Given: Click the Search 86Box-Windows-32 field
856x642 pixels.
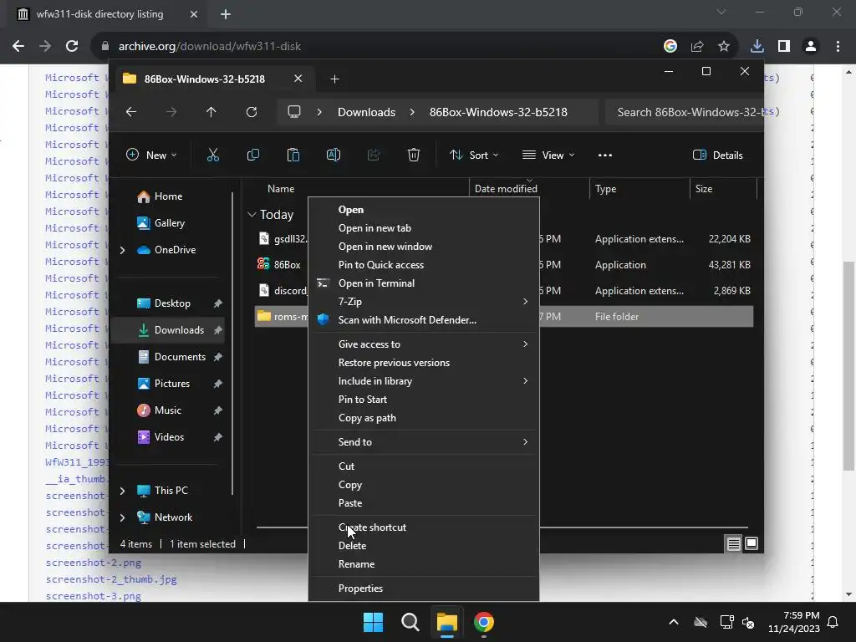Looking at the screenshot, I should pyautogui.click(x=684, y=112).
